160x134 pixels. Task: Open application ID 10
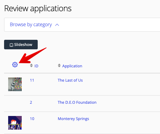click(x=32, y=119)
